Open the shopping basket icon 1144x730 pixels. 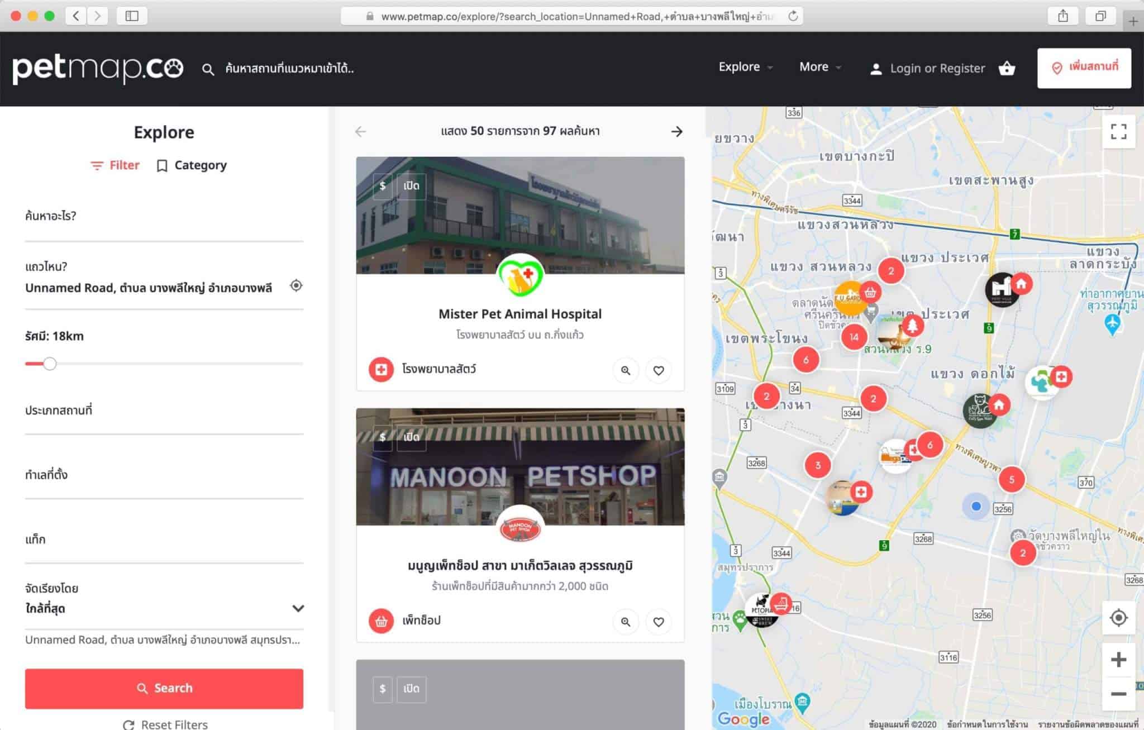coord(1007,68)
